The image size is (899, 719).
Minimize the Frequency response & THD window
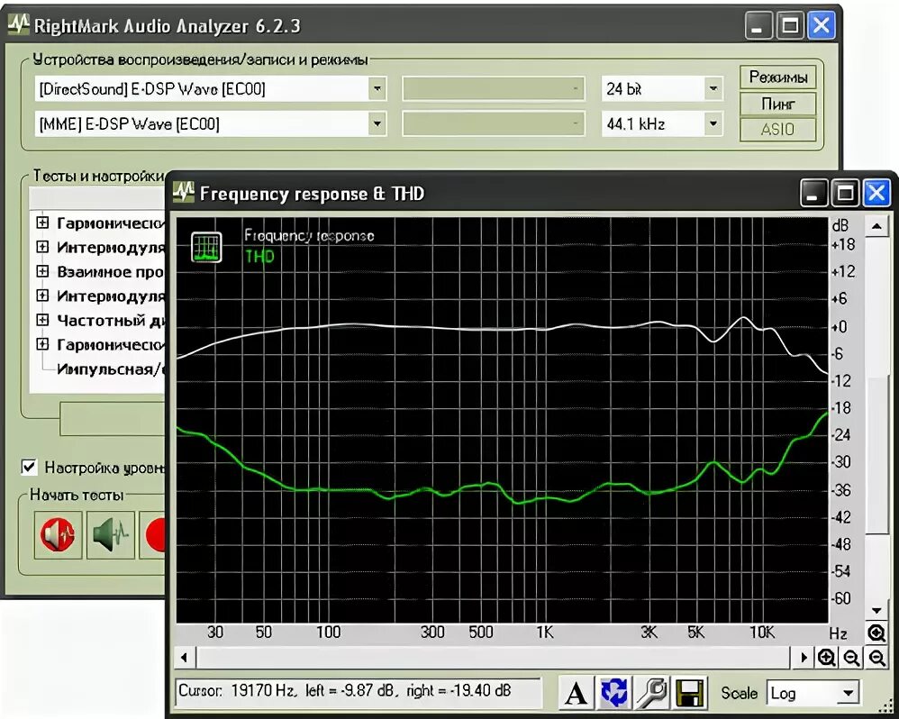click(x=813, y=193)
